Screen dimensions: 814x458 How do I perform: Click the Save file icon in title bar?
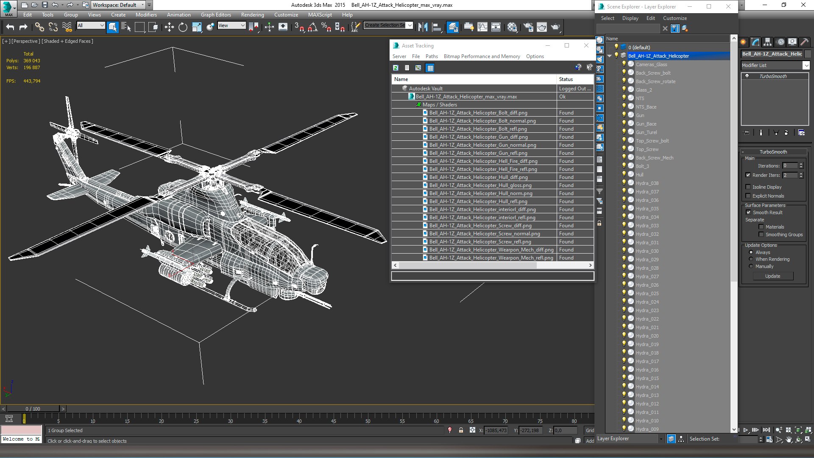coord(45,5)
